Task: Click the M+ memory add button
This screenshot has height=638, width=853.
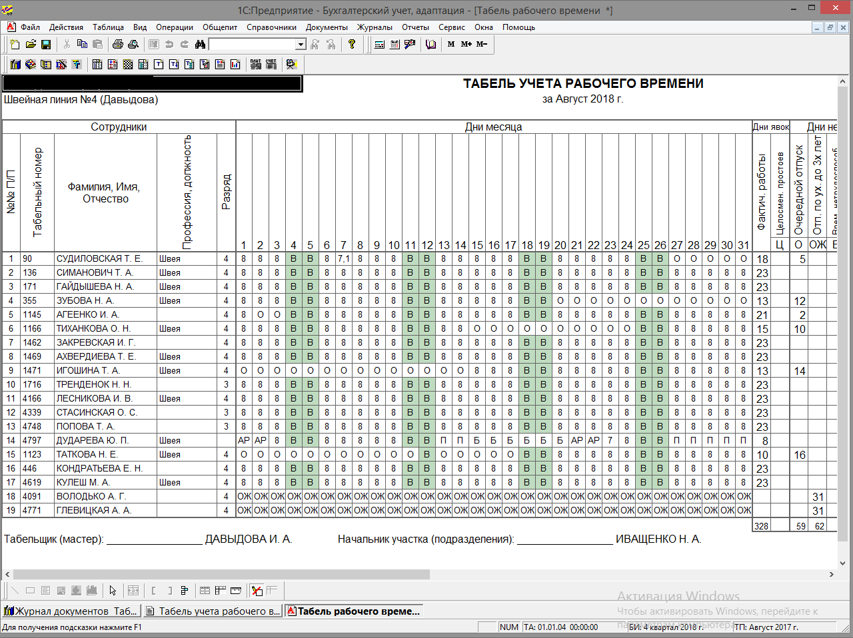Action: 466,45
